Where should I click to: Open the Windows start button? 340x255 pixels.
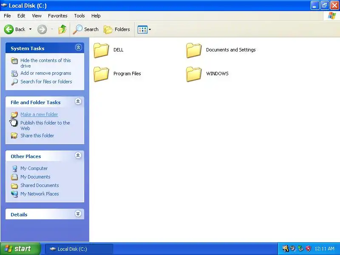click(20, 249)
